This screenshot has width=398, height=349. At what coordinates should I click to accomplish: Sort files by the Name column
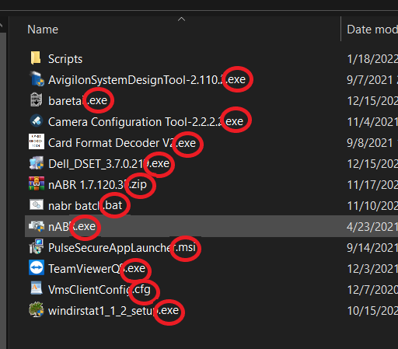tap(43, 30)
